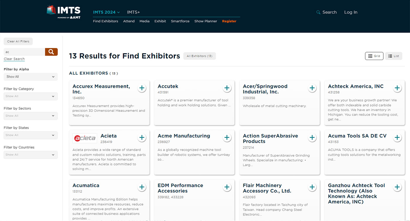The height and width of the screenshot is (221, 410).
Task: Click the 'Wholesale of metal cutting machinery.' description
Action: pyautogui.click(x=274, y=106)
